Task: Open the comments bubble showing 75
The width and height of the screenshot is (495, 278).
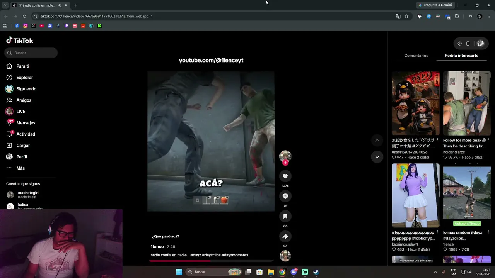Action: pos(285,196)
